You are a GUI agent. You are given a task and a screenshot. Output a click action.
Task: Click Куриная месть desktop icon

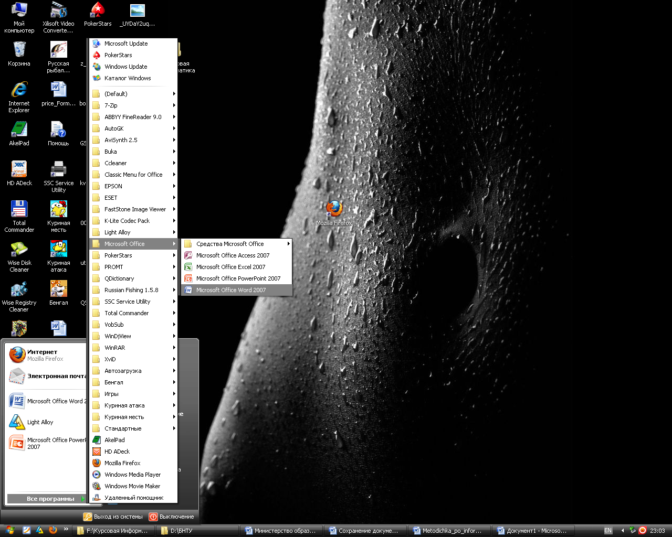click(x=59, y=217)
